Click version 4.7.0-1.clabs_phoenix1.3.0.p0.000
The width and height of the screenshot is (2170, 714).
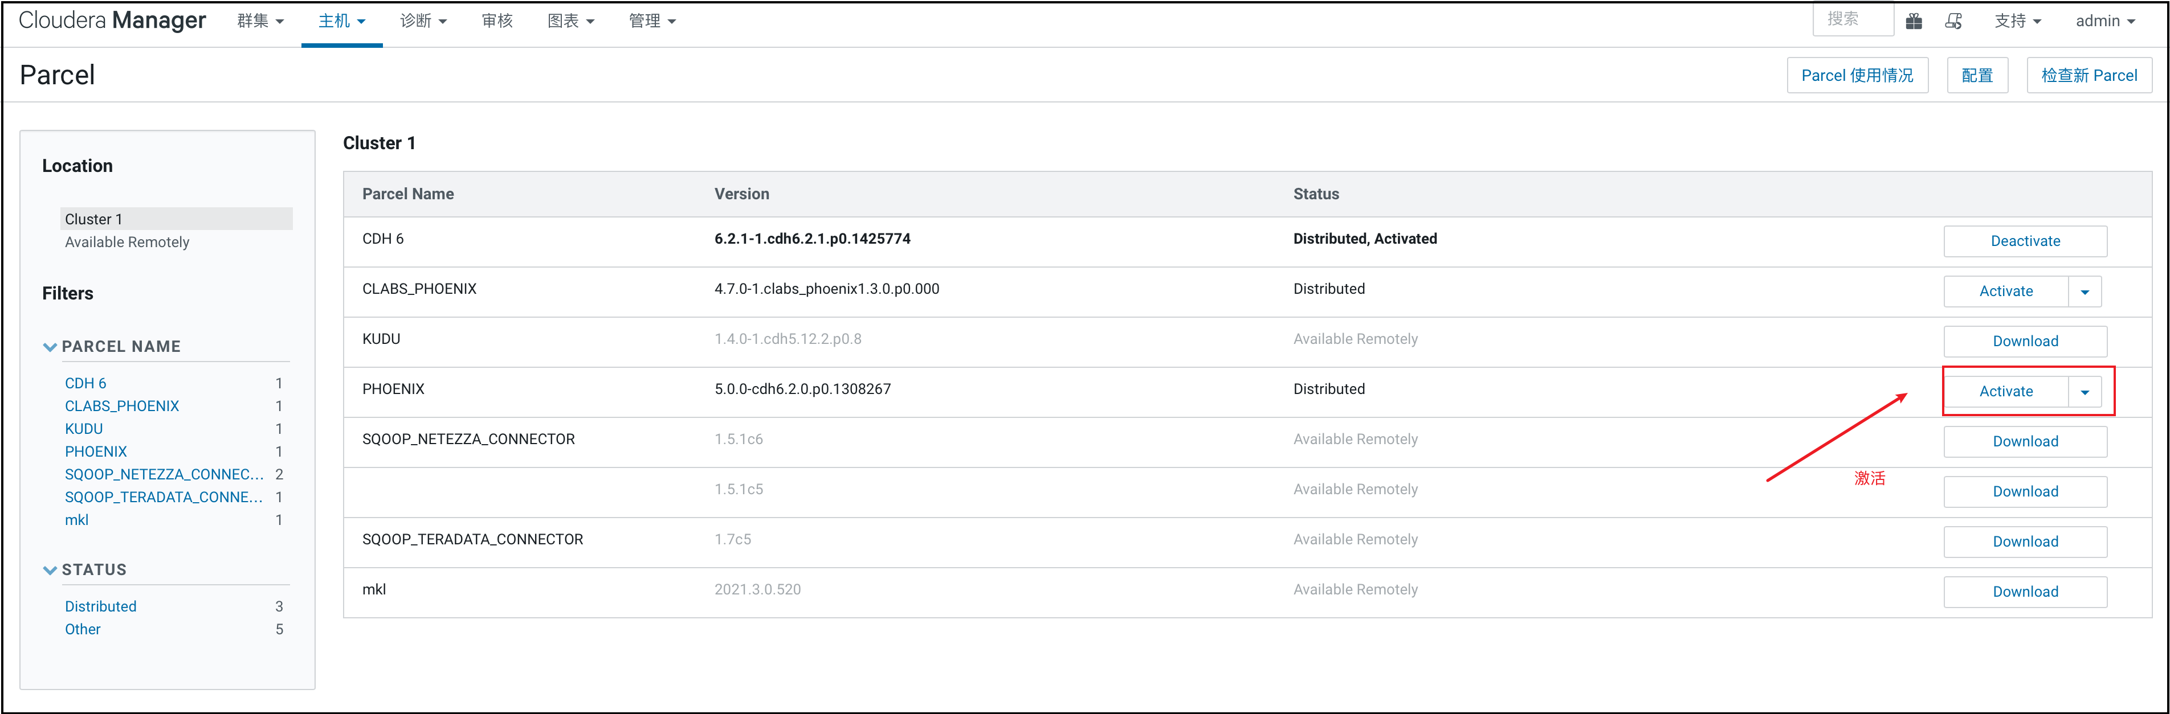[x=826, y=290]
